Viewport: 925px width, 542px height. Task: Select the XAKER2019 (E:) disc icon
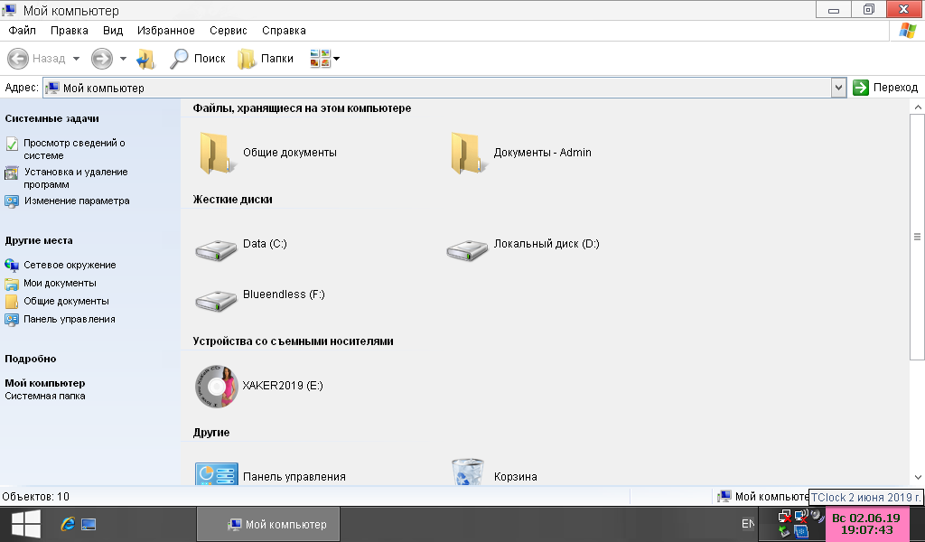click(216, 387)
